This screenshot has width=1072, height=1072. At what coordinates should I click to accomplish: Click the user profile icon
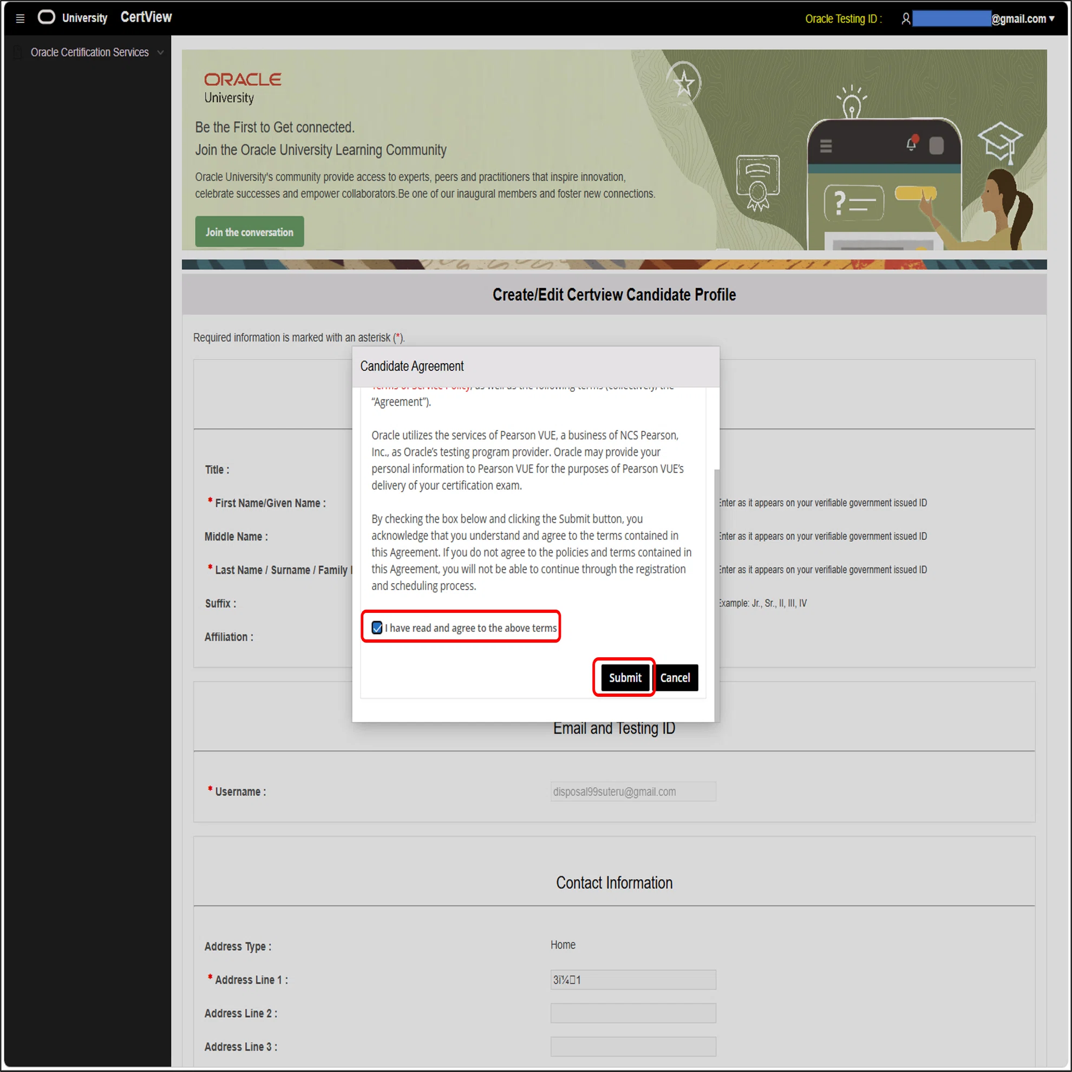906,19
